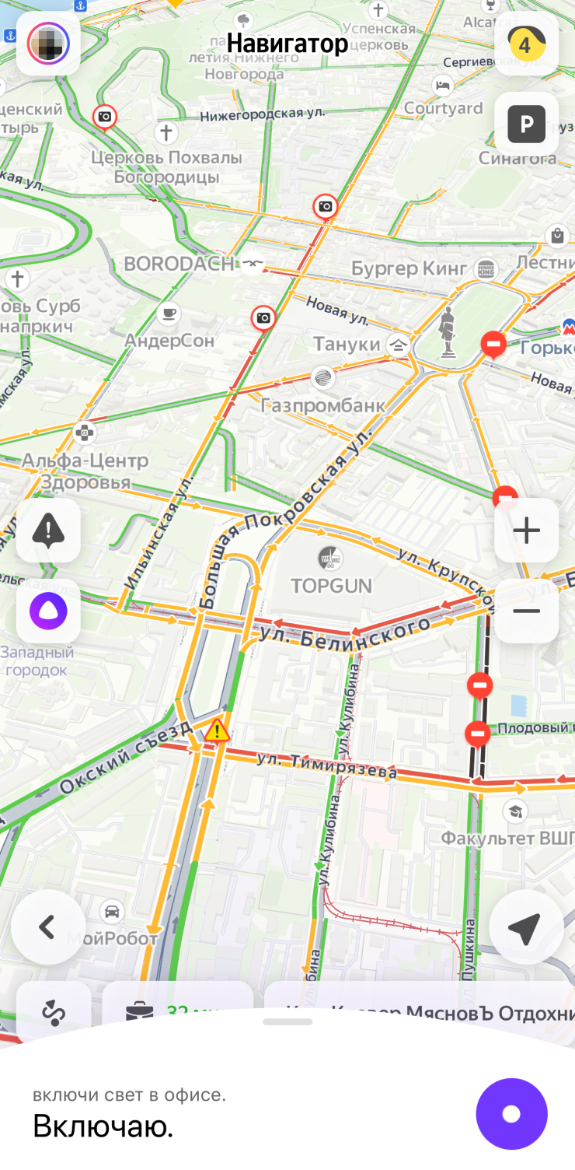Toggle the parking layer button
Viewport: 575px width, 1170px height.
[526, 124]
